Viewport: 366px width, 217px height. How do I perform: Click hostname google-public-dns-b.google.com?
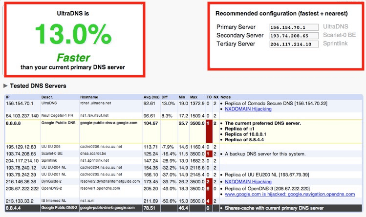tap(108, 208)
